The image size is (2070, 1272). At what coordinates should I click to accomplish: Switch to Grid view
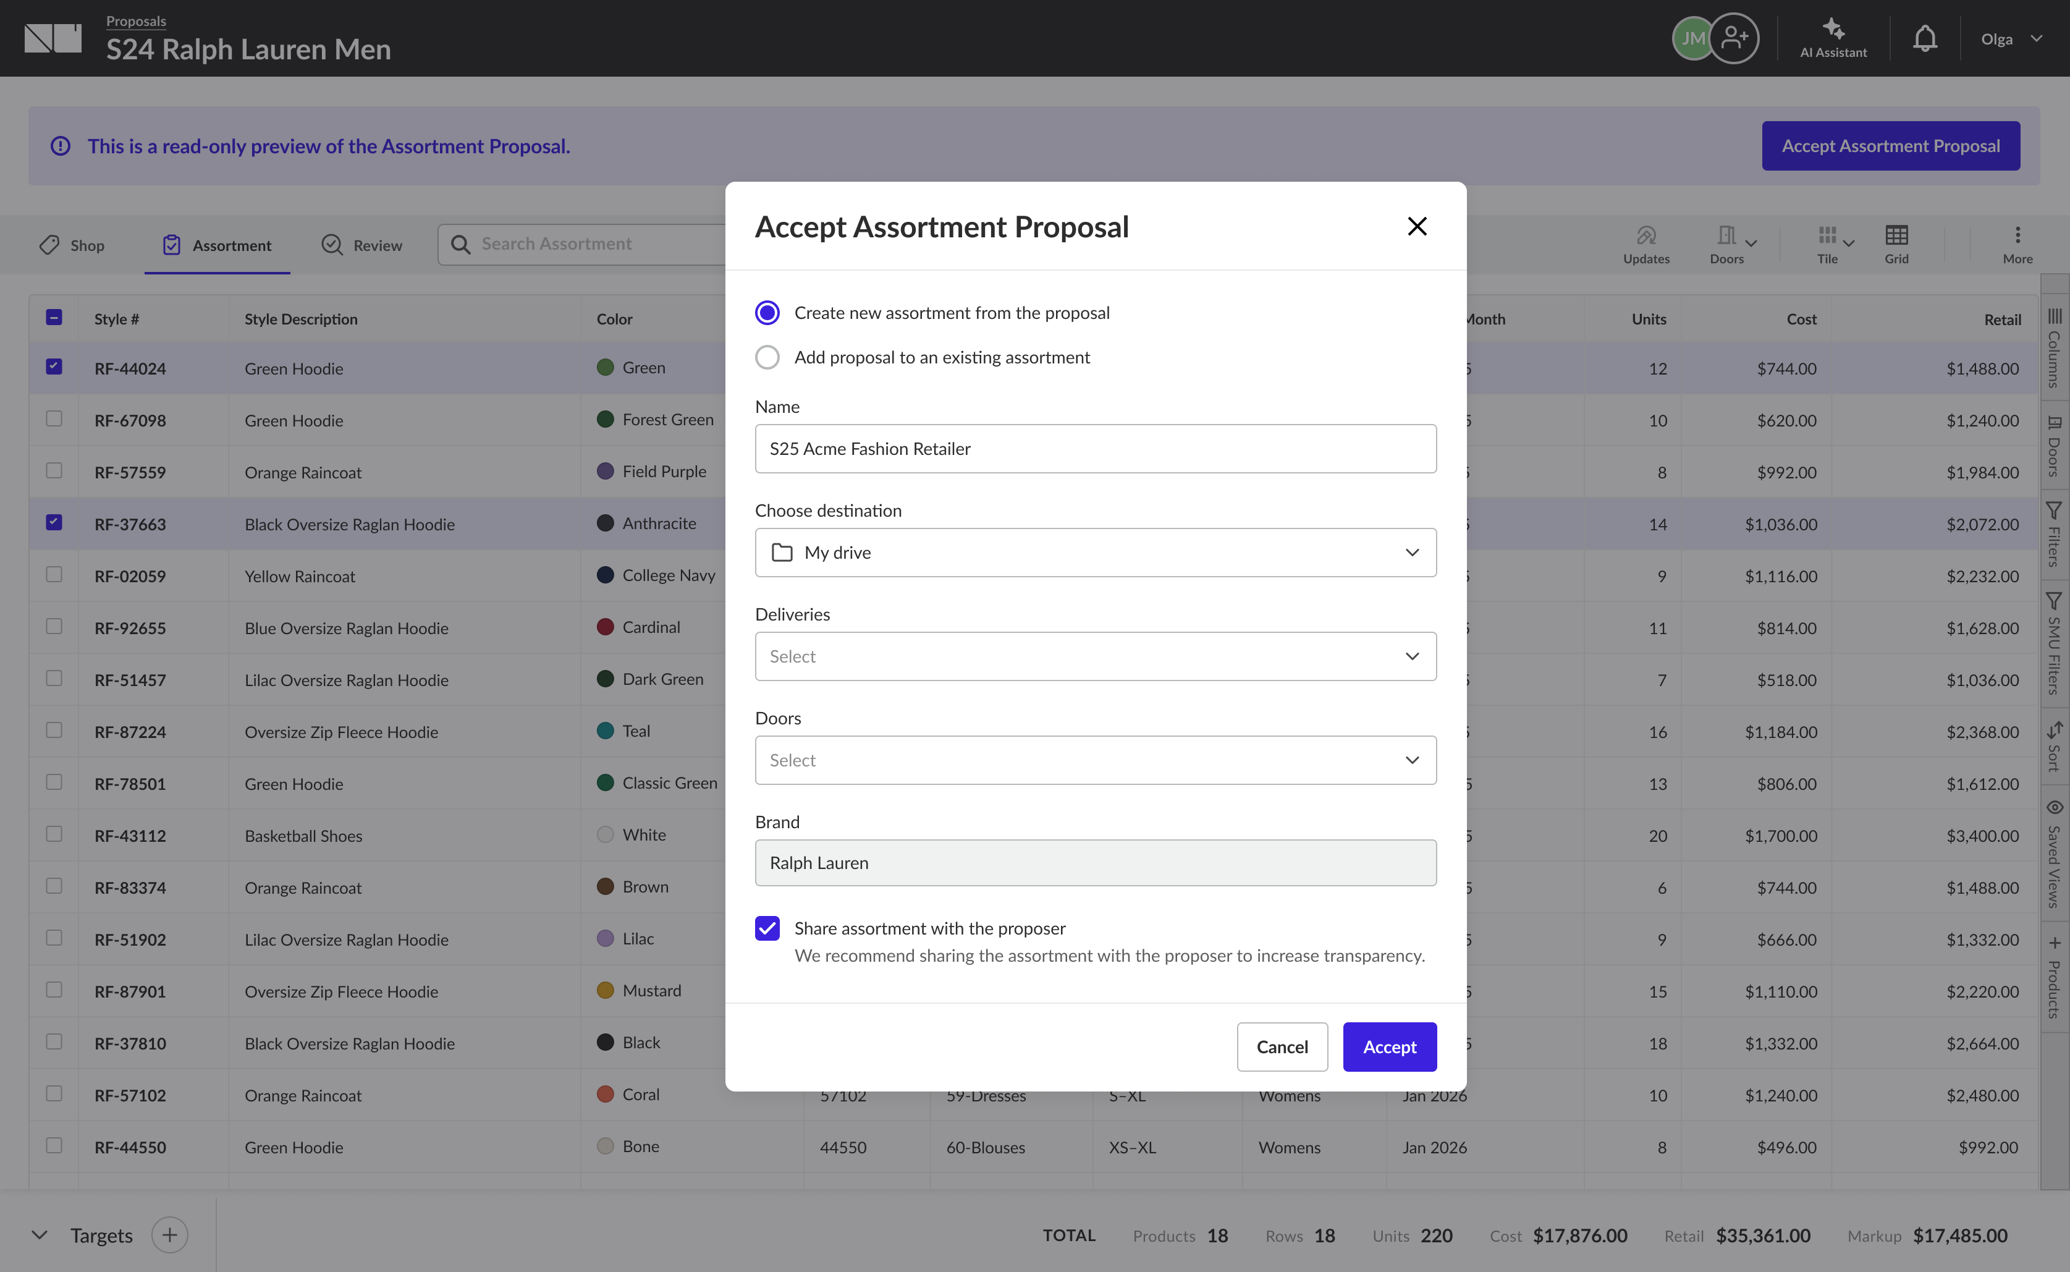coord(1896,244)
